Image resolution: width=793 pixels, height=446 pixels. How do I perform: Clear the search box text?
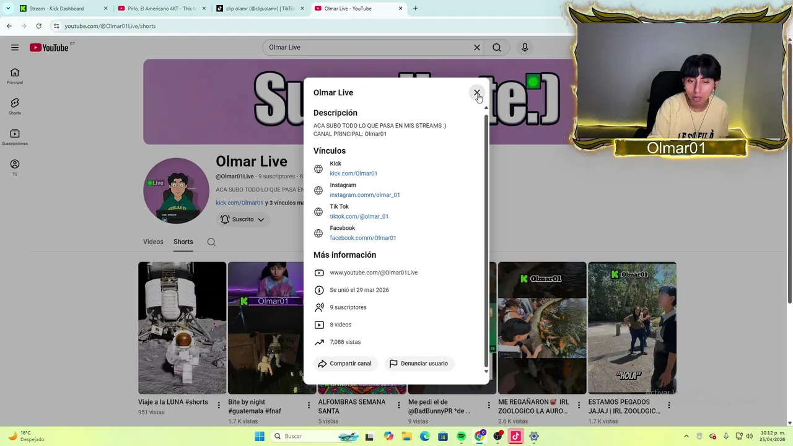click(x=477, y=47)
